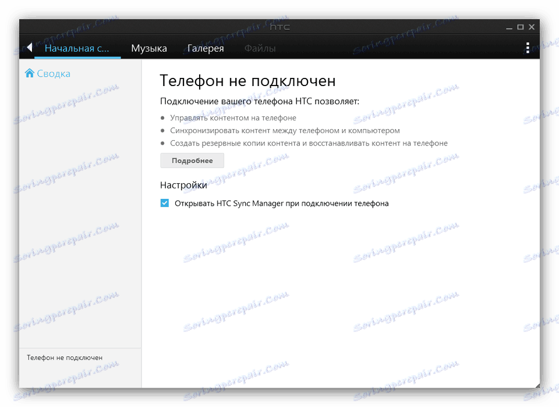Click the Настройки section heading
559x407 pixels.
tap(183, 185)
